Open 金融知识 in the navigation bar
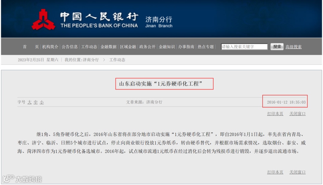 pyautogui.click(x=167, y=47)
